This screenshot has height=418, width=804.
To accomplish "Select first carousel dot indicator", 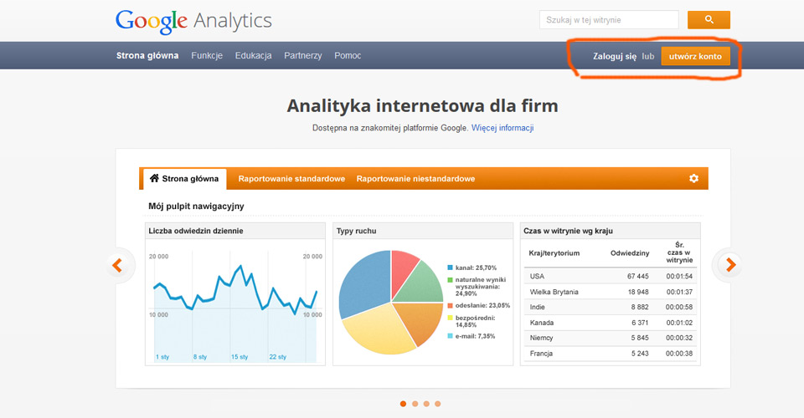I will point(403,404).
